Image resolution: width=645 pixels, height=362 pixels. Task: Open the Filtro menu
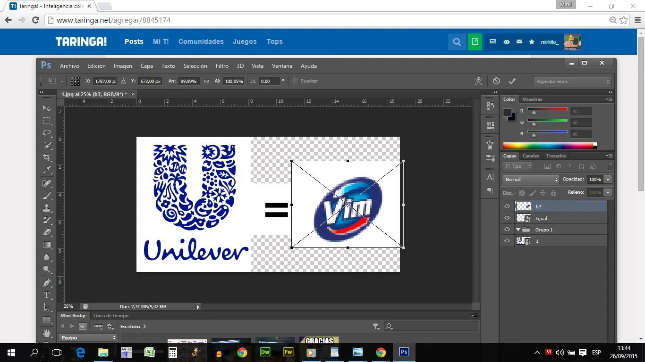point(222,66)
